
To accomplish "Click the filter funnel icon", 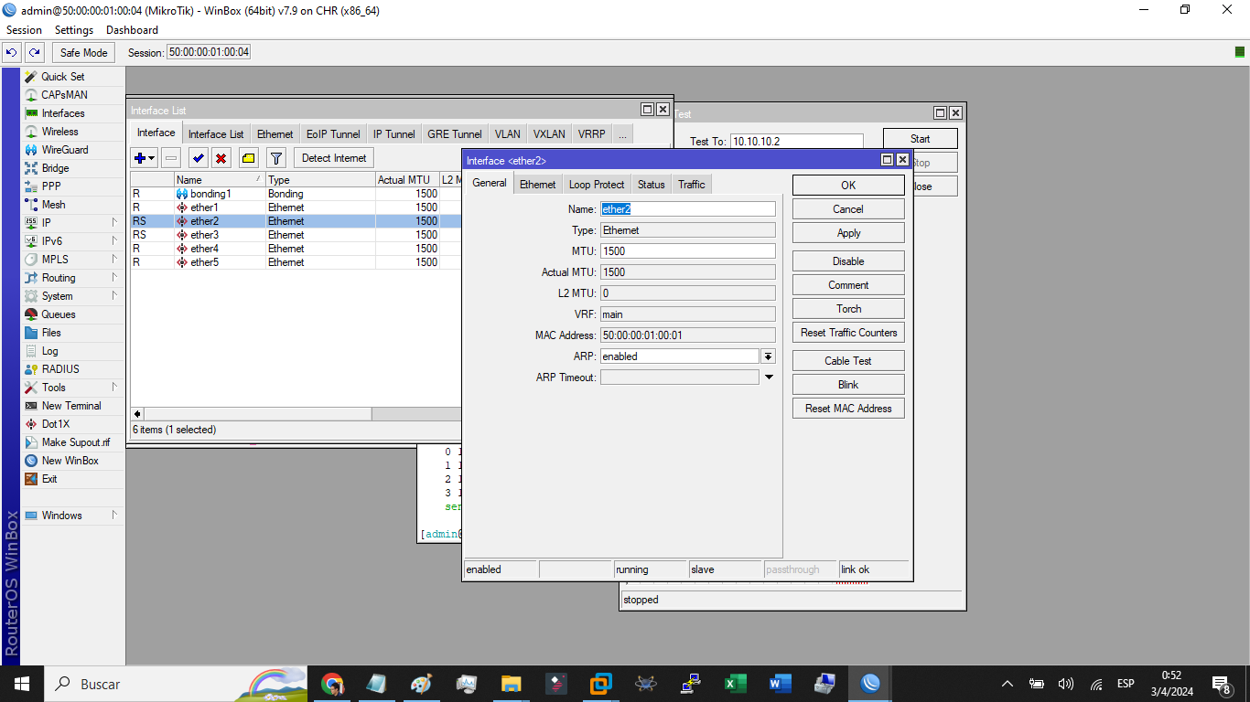I will (276, 158).
